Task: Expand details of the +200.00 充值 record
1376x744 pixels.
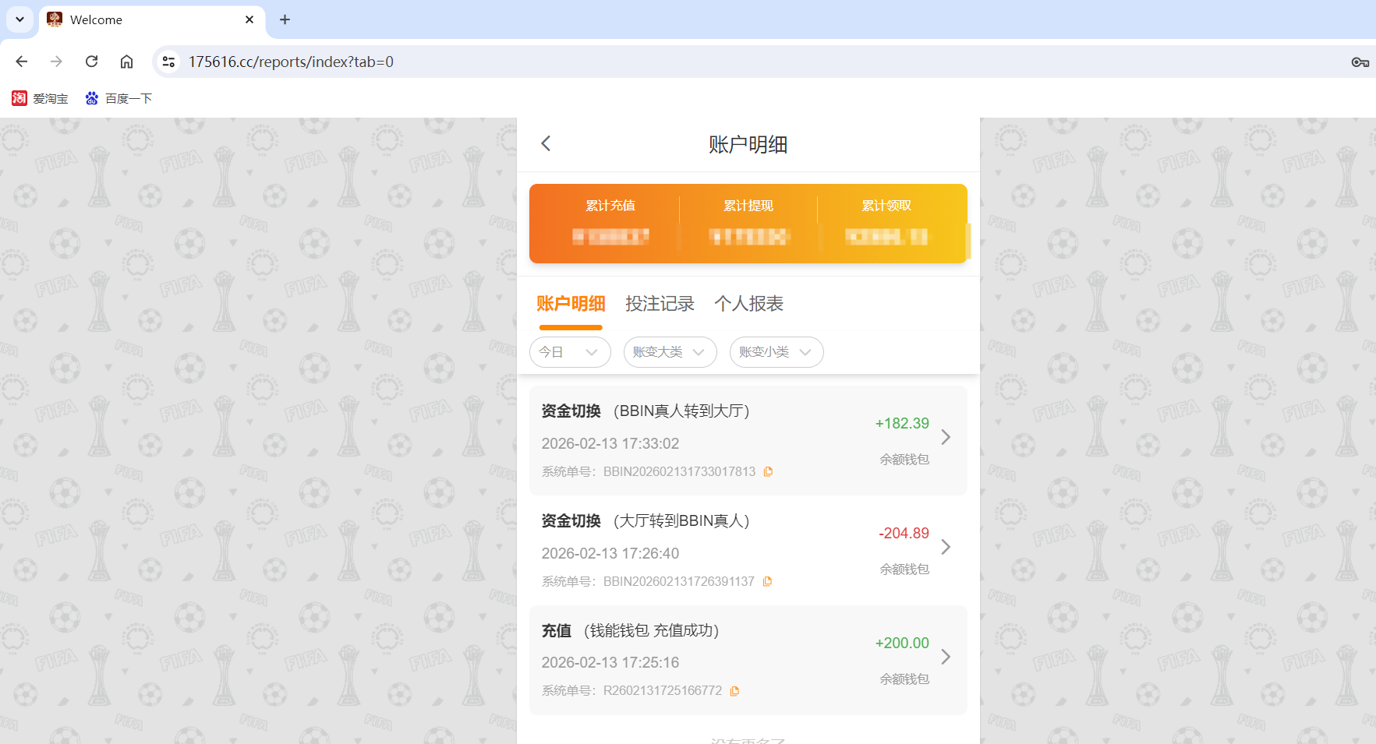Action: tap(946, 658)
